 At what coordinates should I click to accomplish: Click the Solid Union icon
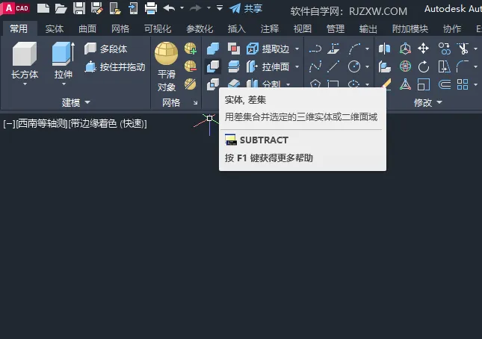point(213,49)
